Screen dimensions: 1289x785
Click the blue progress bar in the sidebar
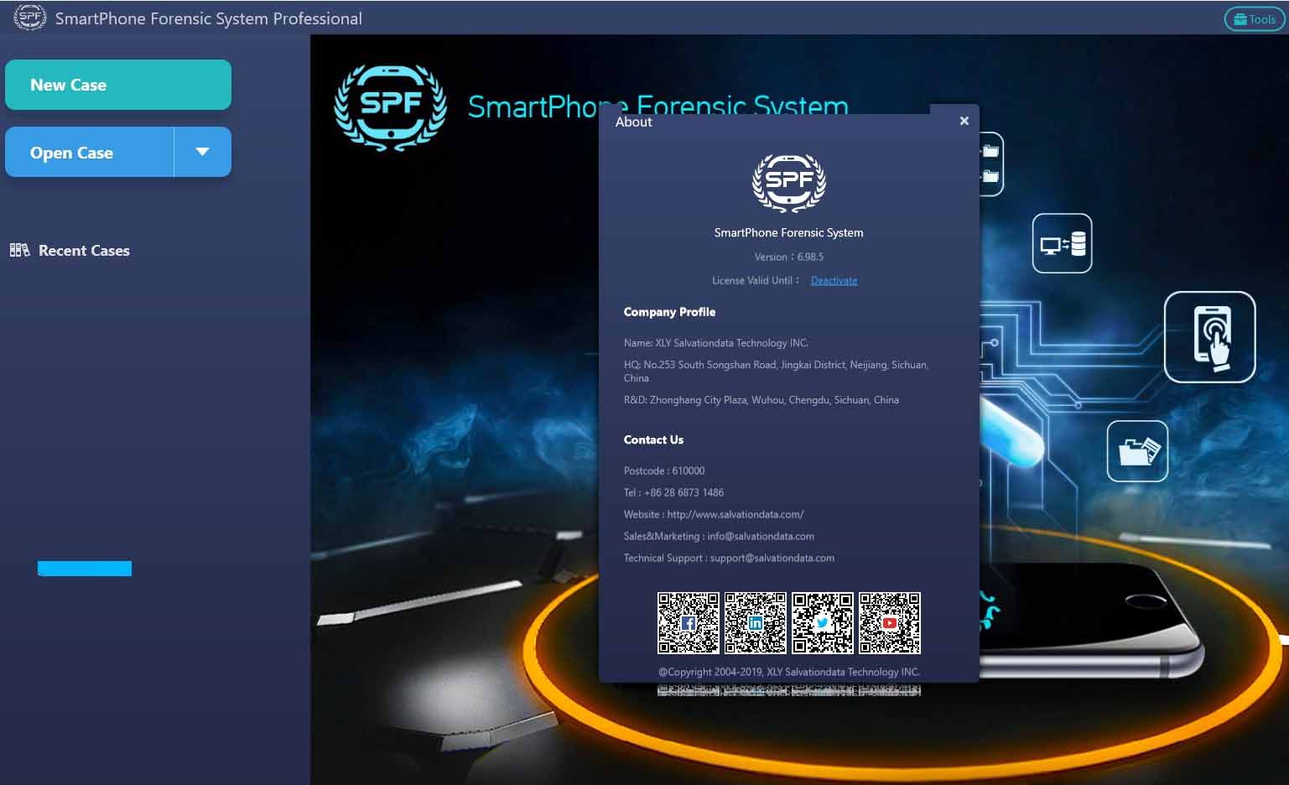coord(84,569)
